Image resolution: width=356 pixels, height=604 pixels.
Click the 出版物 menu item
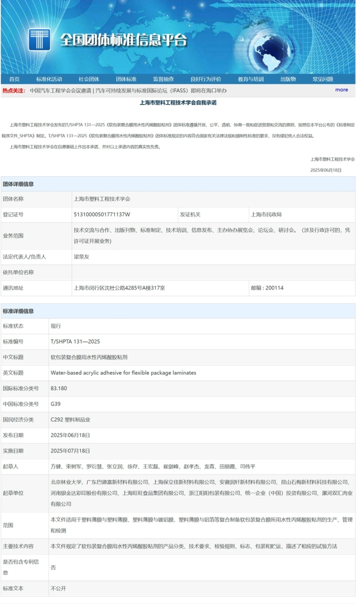(x=288, y=79)
